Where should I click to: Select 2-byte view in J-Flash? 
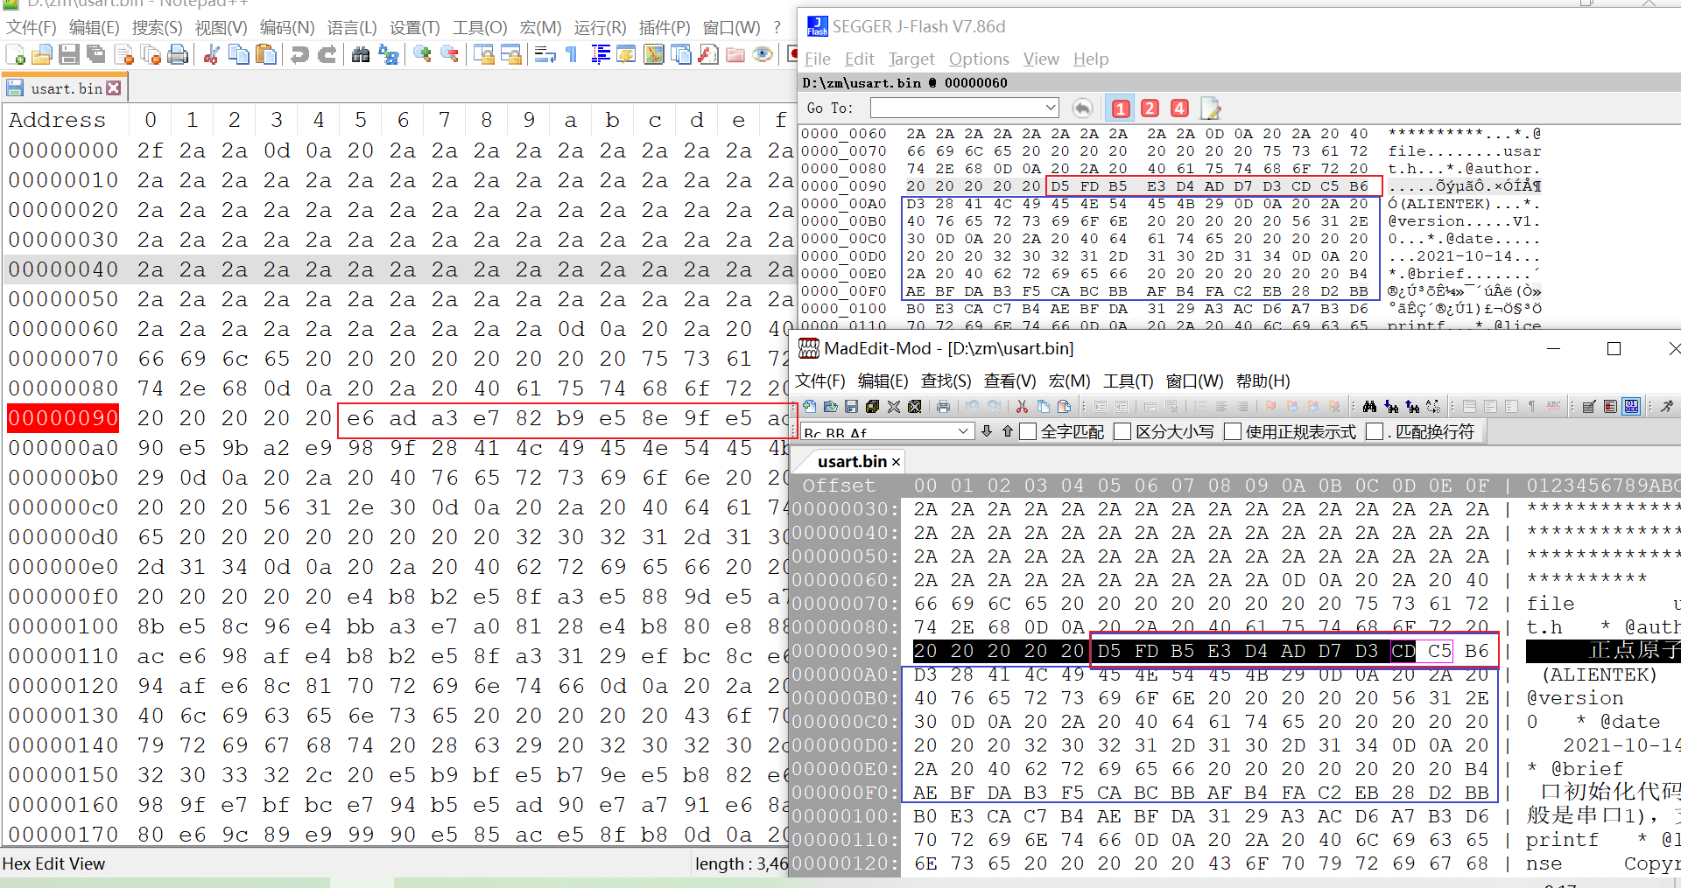pos(1150,108)
